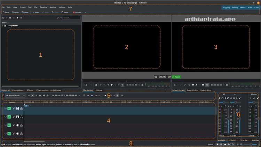
Task: Click the V1 track label badge
Action: coord(9,117)
